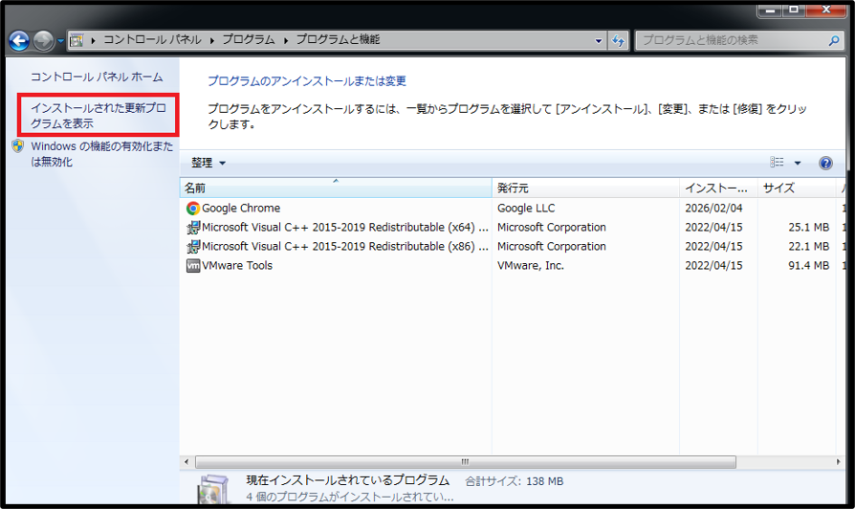Screen dimensions: 855x509
Task: Click the Visual C++ (x86) installer icon
Action: [193, 247]
